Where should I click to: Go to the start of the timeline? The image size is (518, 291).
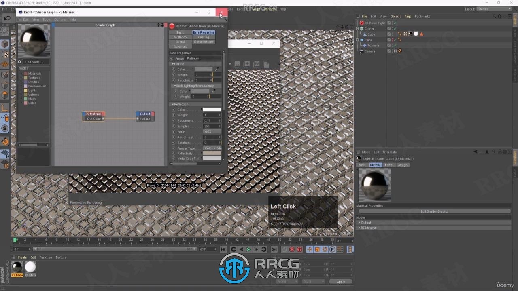[x=223, y=249]
